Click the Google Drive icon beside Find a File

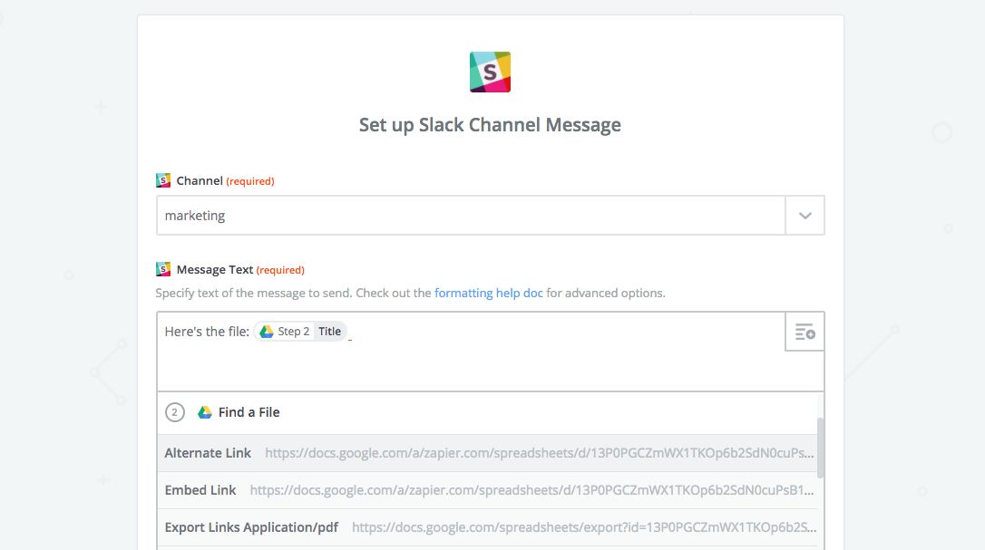pos(205,412)
